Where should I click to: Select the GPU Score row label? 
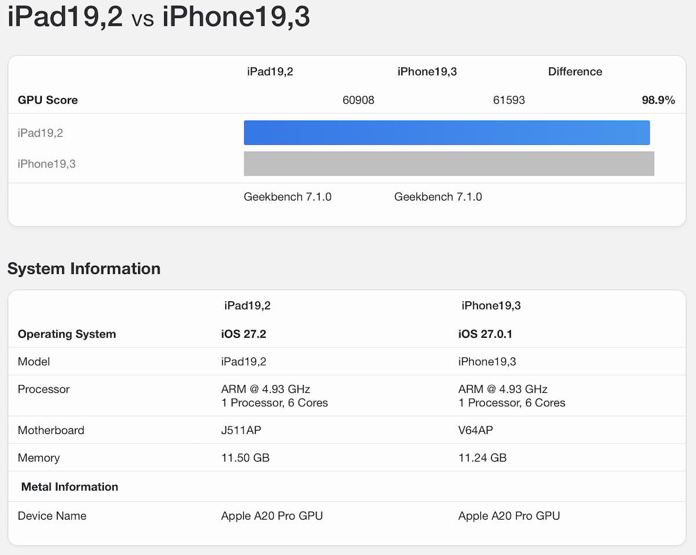[48, 100]
